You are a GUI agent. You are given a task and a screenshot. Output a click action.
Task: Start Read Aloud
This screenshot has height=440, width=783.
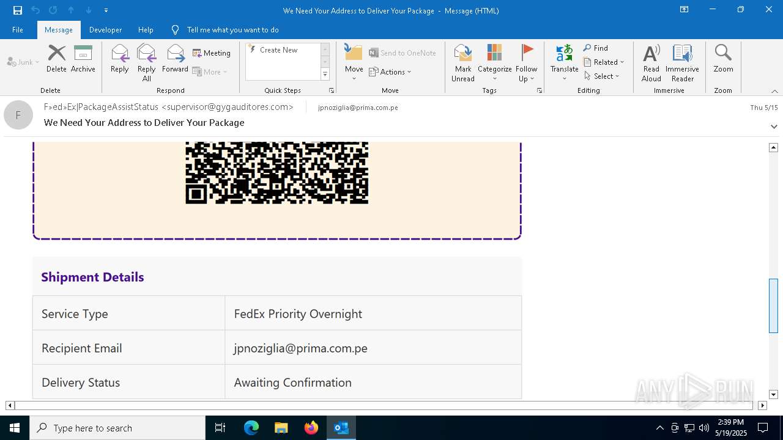[651, 62]
